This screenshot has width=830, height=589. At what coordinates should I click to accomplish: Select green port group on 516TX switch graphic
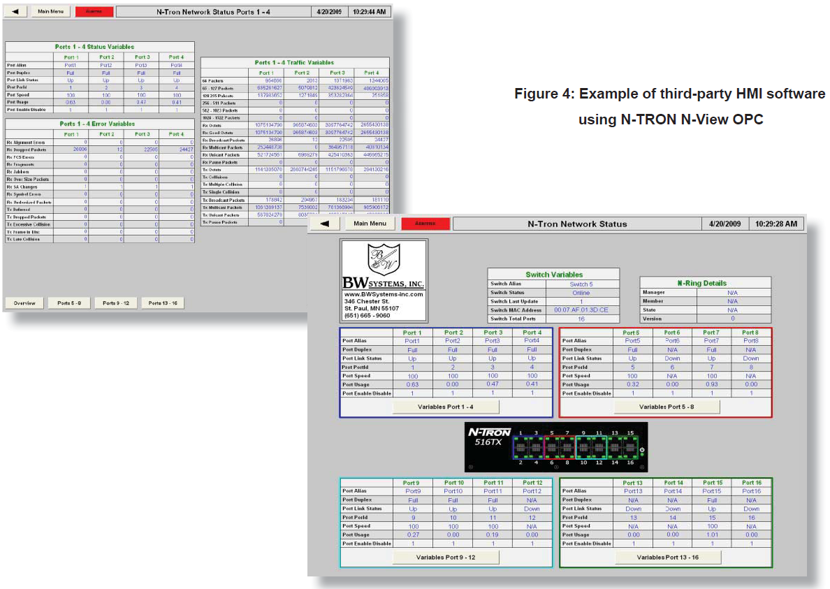coord(622,448)
